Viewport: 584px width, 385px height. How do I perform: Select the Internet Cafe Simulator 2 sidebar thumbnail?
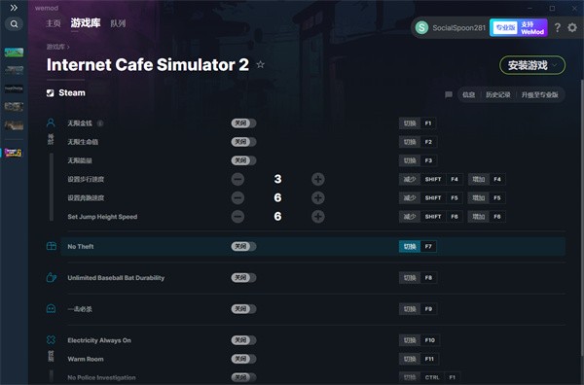(x=14, y=153)
